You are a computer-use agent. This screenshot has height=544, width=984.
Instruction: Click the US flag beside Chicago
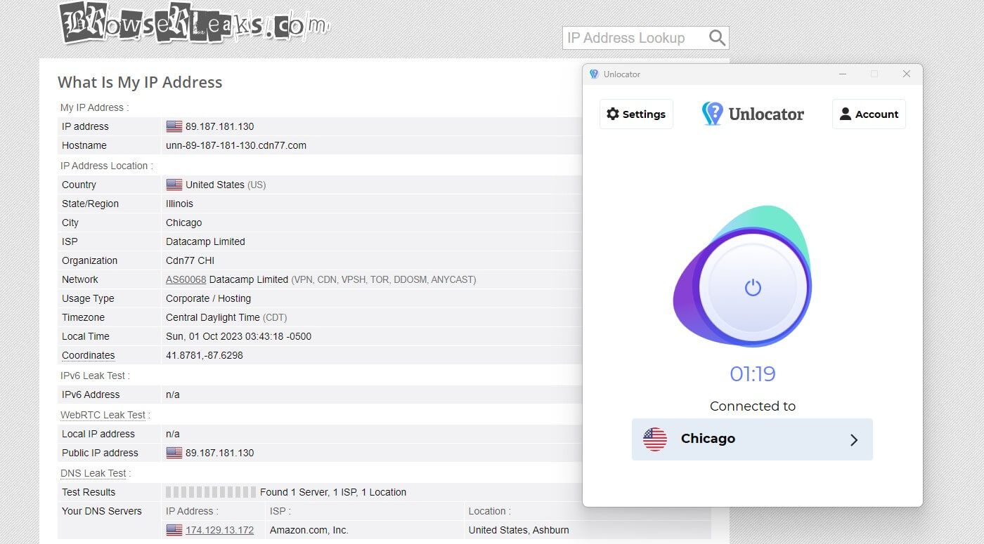(x=655, y=439)
